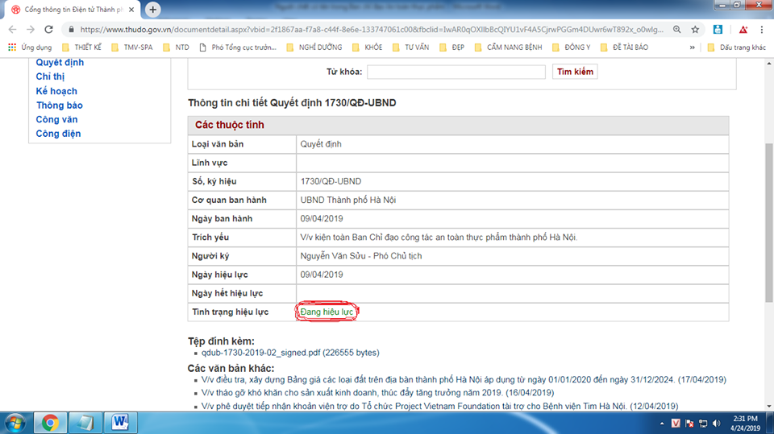Reload the current page
This screenshot has width=774, height=434.
tap(48, 30)
